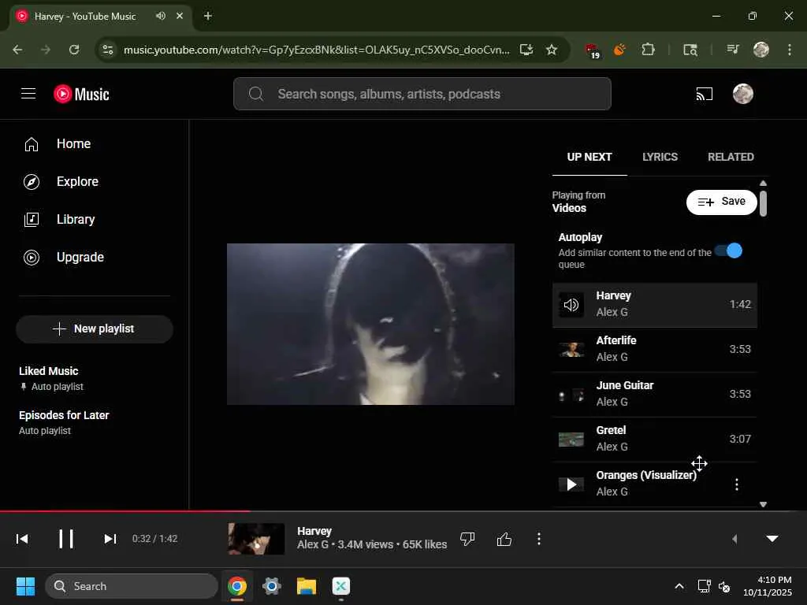The height and width of the screenshot is (605, 807).
Task: Click the Afterlife thumbnail in the queue
Action: [571, 350]
